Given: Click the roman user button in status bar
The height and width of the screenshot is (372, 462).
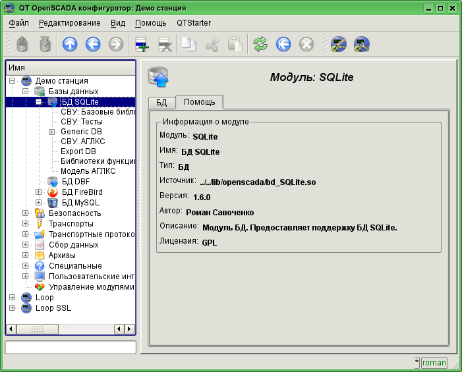Looking at the screenshot, I should (434, 363).
